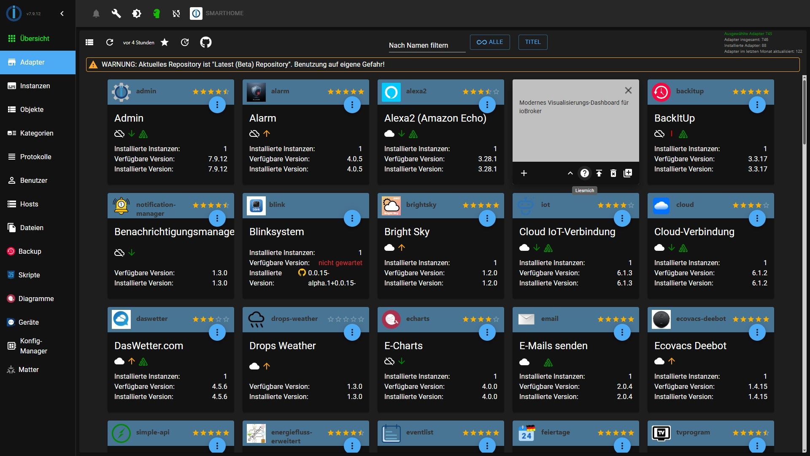
Task: Open Liesmich readme question mark icon
Action: point(585,173)
